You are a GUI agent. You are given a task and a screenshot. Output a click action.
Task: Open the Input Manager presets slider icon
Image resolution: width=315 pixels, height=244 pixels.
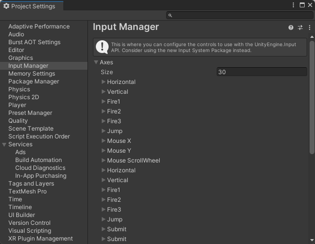(300, 27)
